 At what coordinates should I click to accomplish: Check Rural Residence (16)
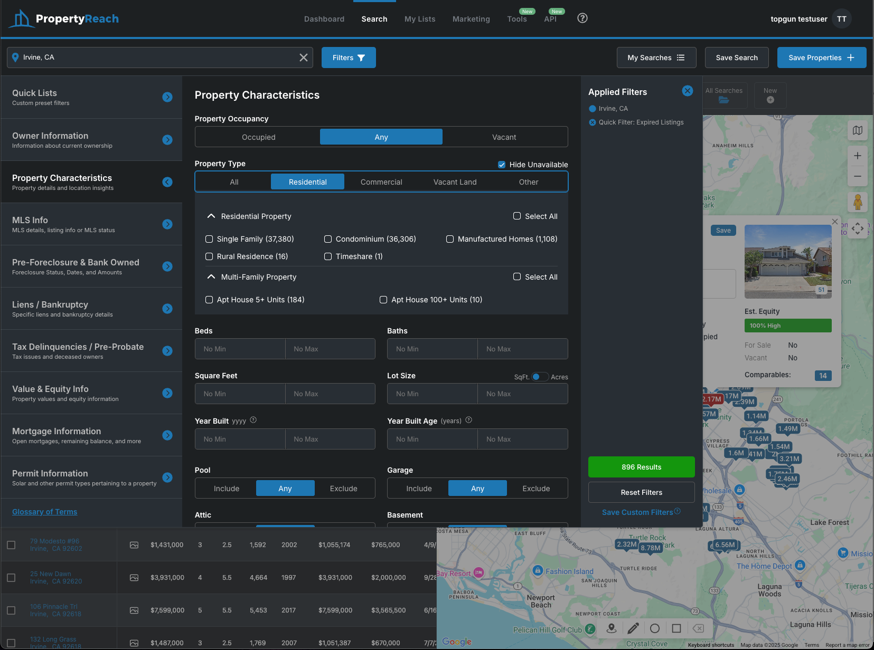[209, 256]
